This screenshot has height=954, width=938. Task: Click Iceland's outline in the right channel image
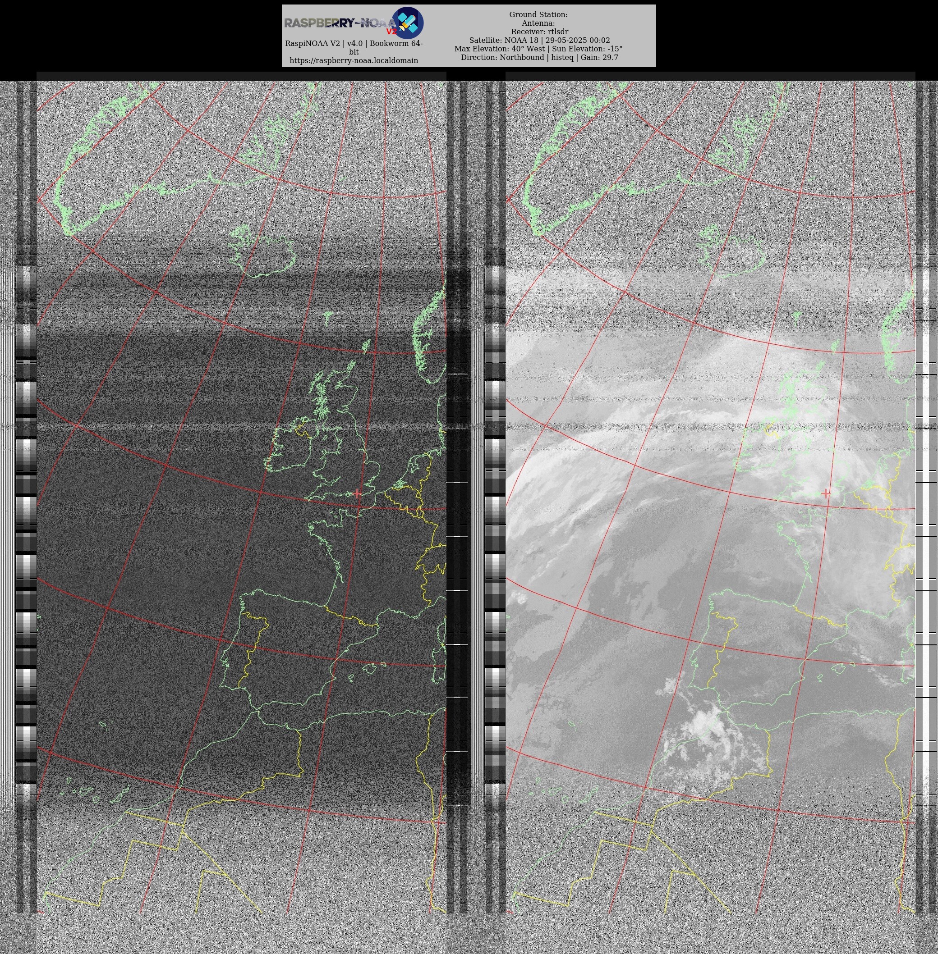tap(731, 251)
